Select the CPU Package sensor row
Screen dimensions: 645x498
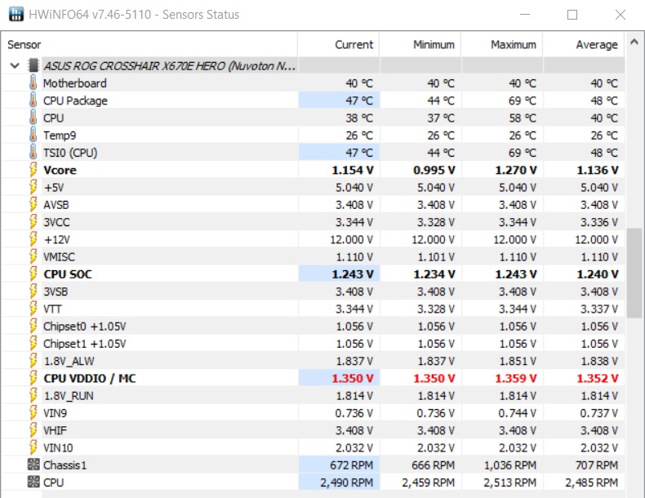pyautogui.click(x=313, y=100)
